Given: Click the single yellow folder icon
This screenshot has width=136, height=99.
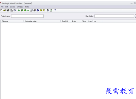Looking at the screenshot, I should pyautogui.click(x=41, y=10).
